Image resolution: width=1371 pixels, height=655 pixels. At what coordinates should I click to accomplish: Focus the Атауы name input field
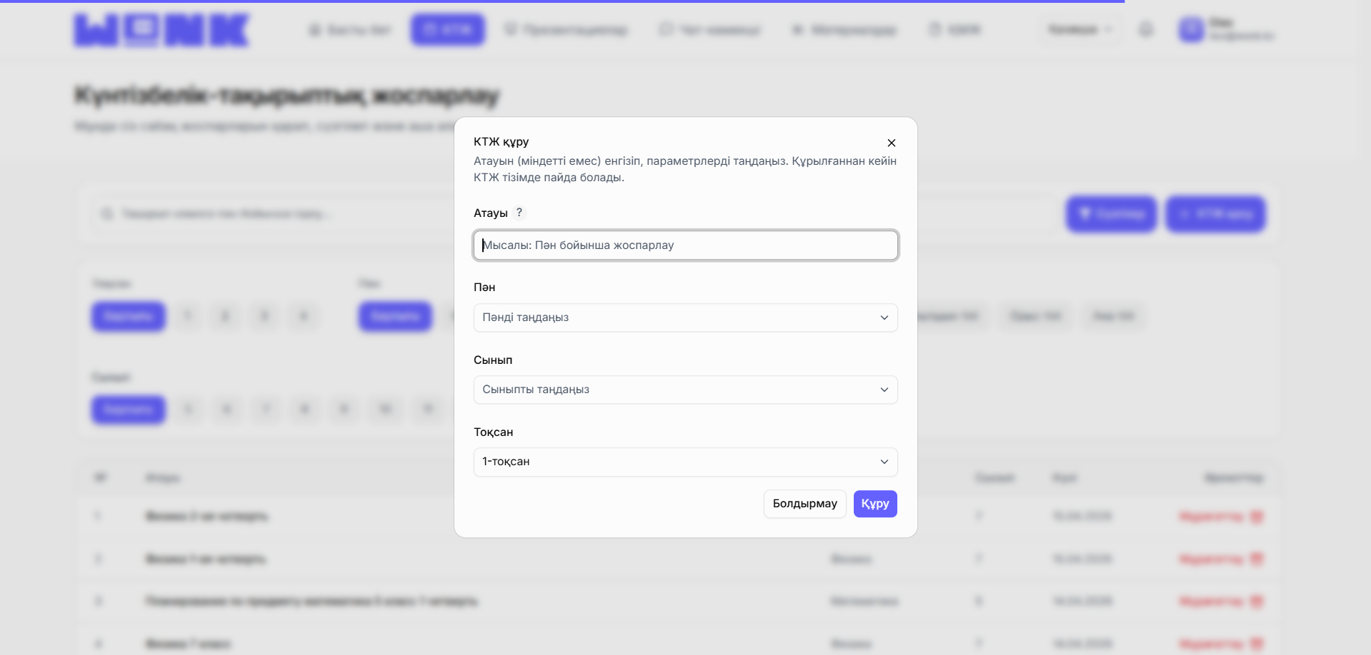click(685, 245)
